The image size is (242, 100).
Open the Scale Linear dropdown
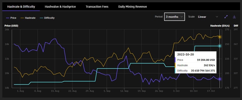[x=208, y=17]
